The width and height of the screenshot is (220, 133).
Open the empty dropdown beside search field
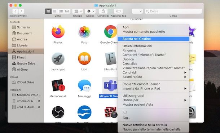[x=137, y=11]
